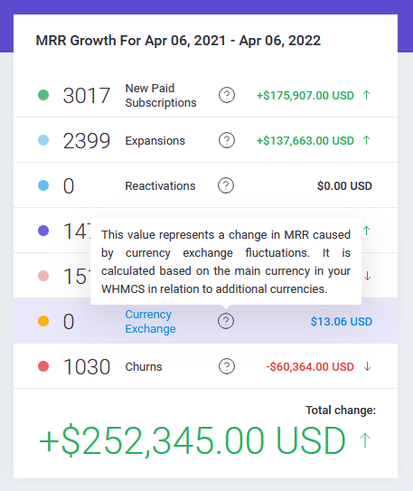Click the +$252,345.00 USD total
413x491 pixels.
coord(192,440)
